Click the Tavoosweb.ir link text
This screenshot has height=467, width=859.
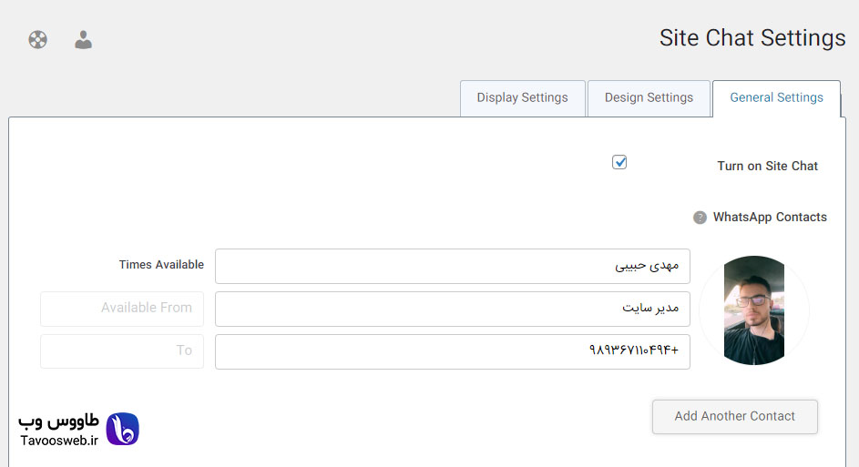59,441
